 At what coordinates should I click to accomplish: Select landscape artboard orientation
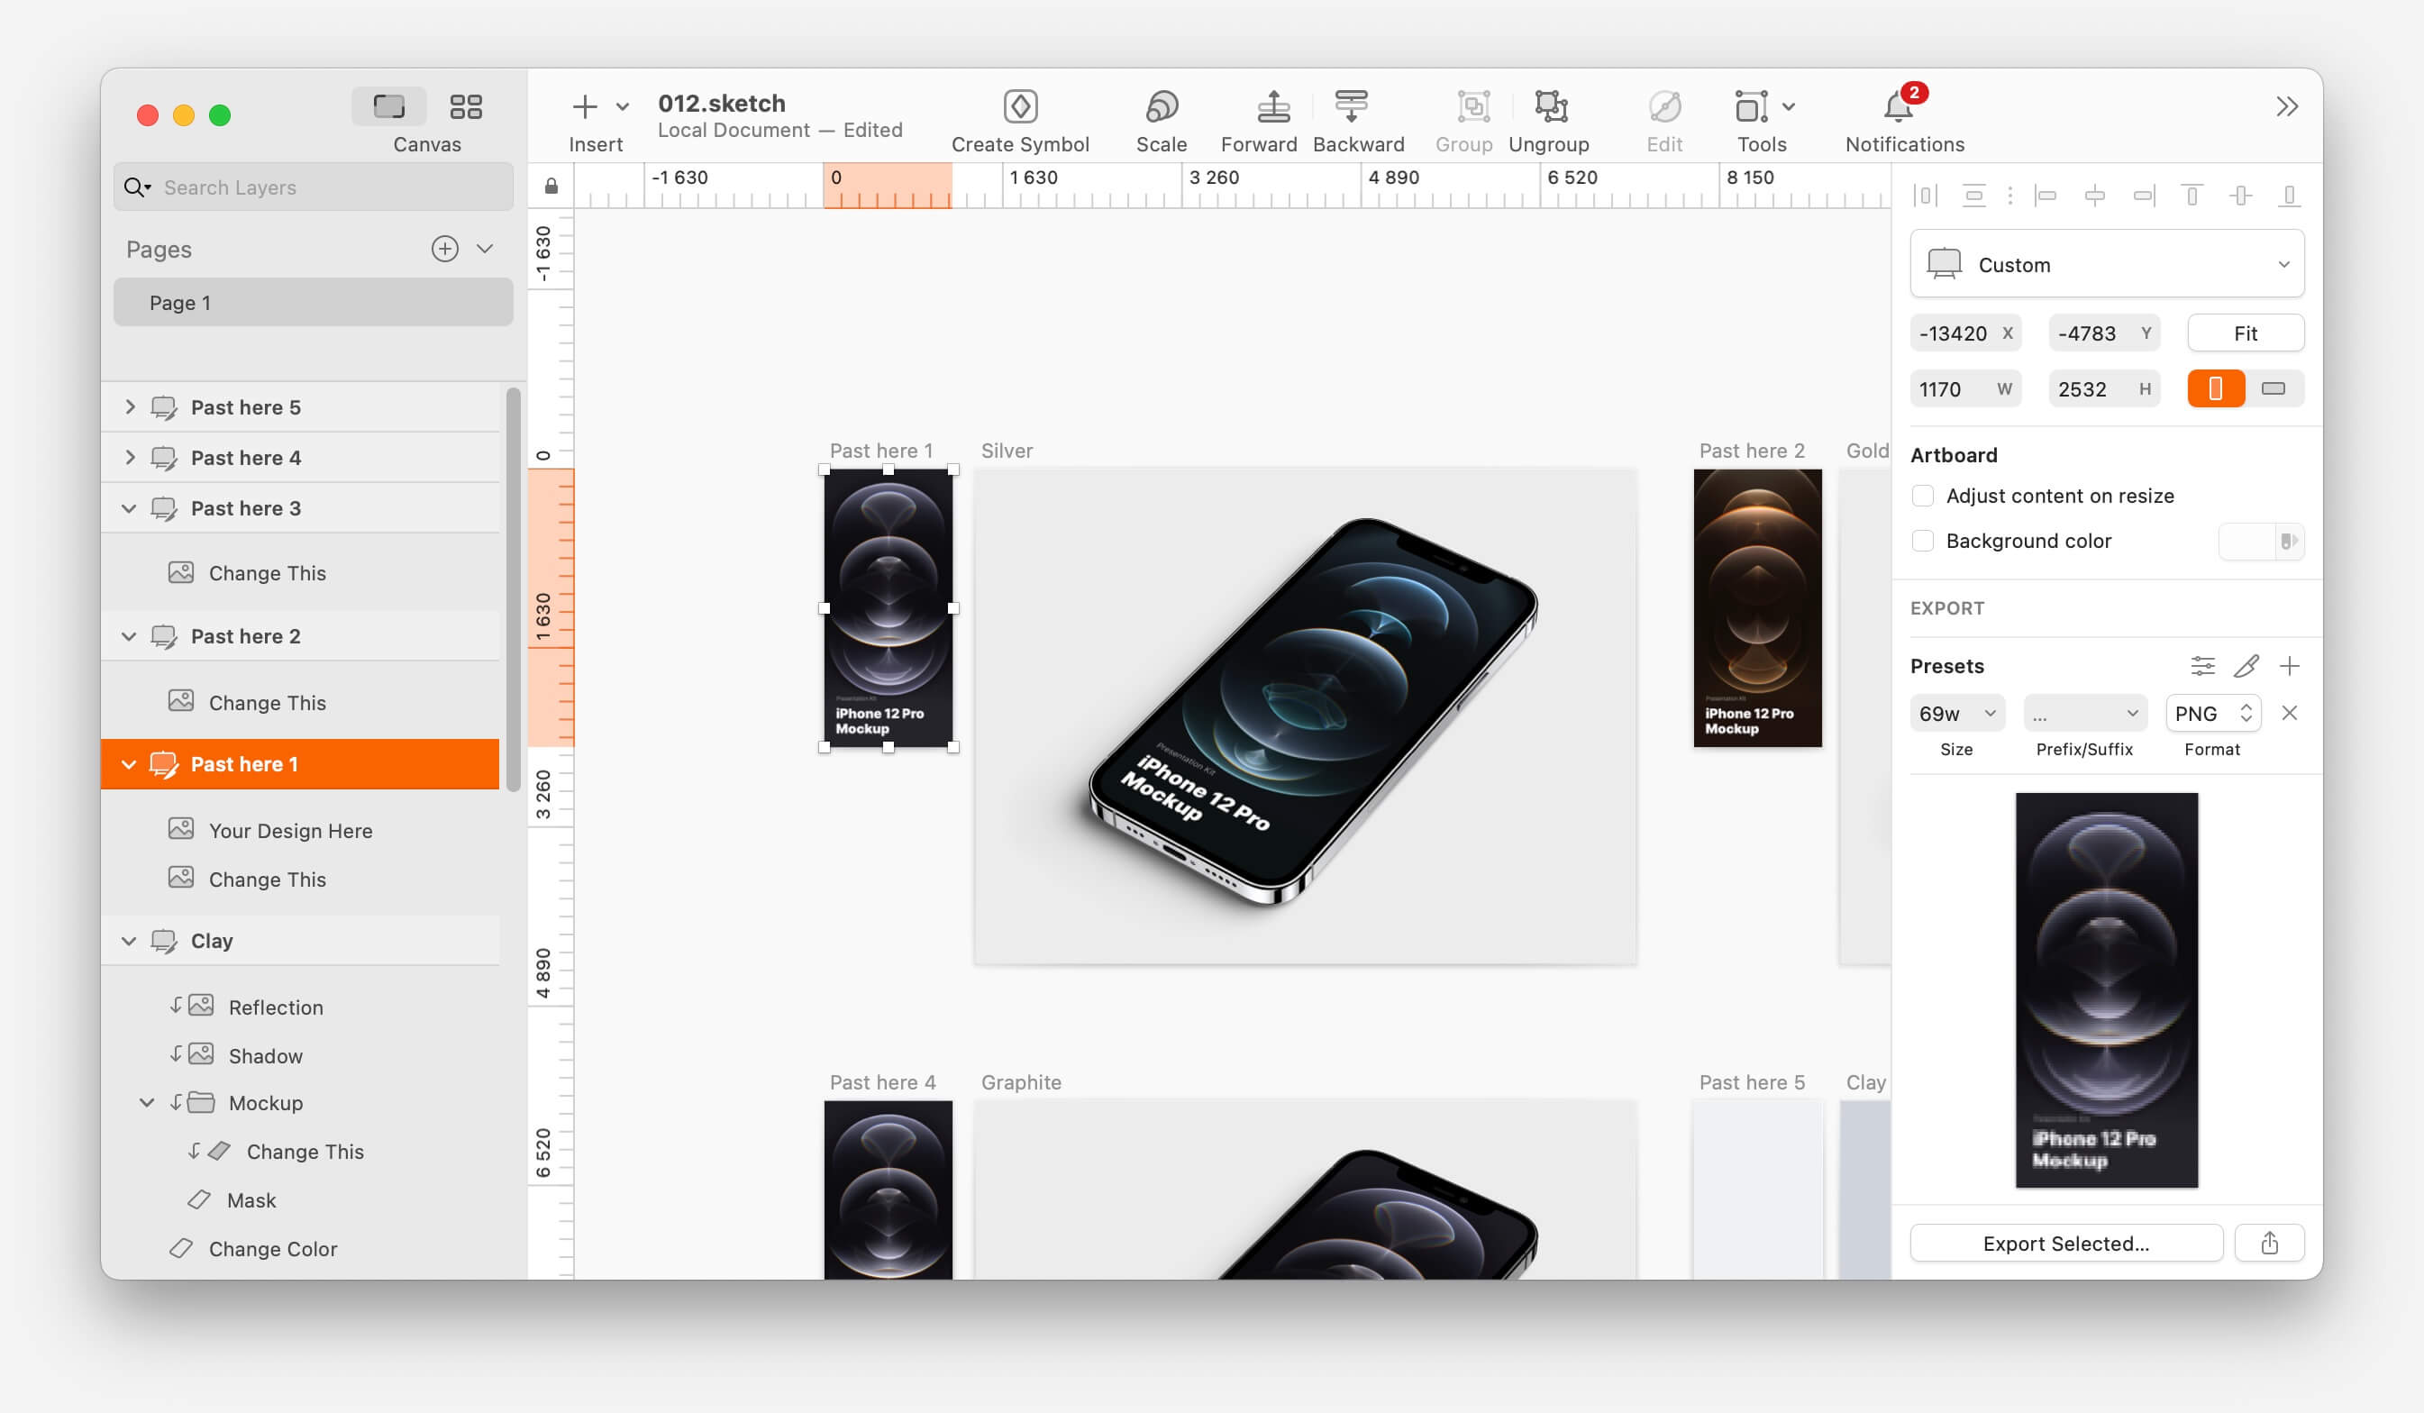click(x=2274, y=388)
